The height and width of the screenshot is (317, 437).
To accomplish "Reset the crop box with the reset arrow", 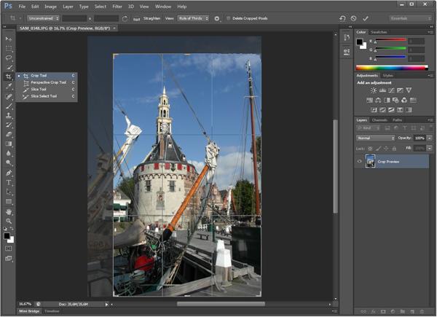I will pyautogui.click(x=342, y=18).
